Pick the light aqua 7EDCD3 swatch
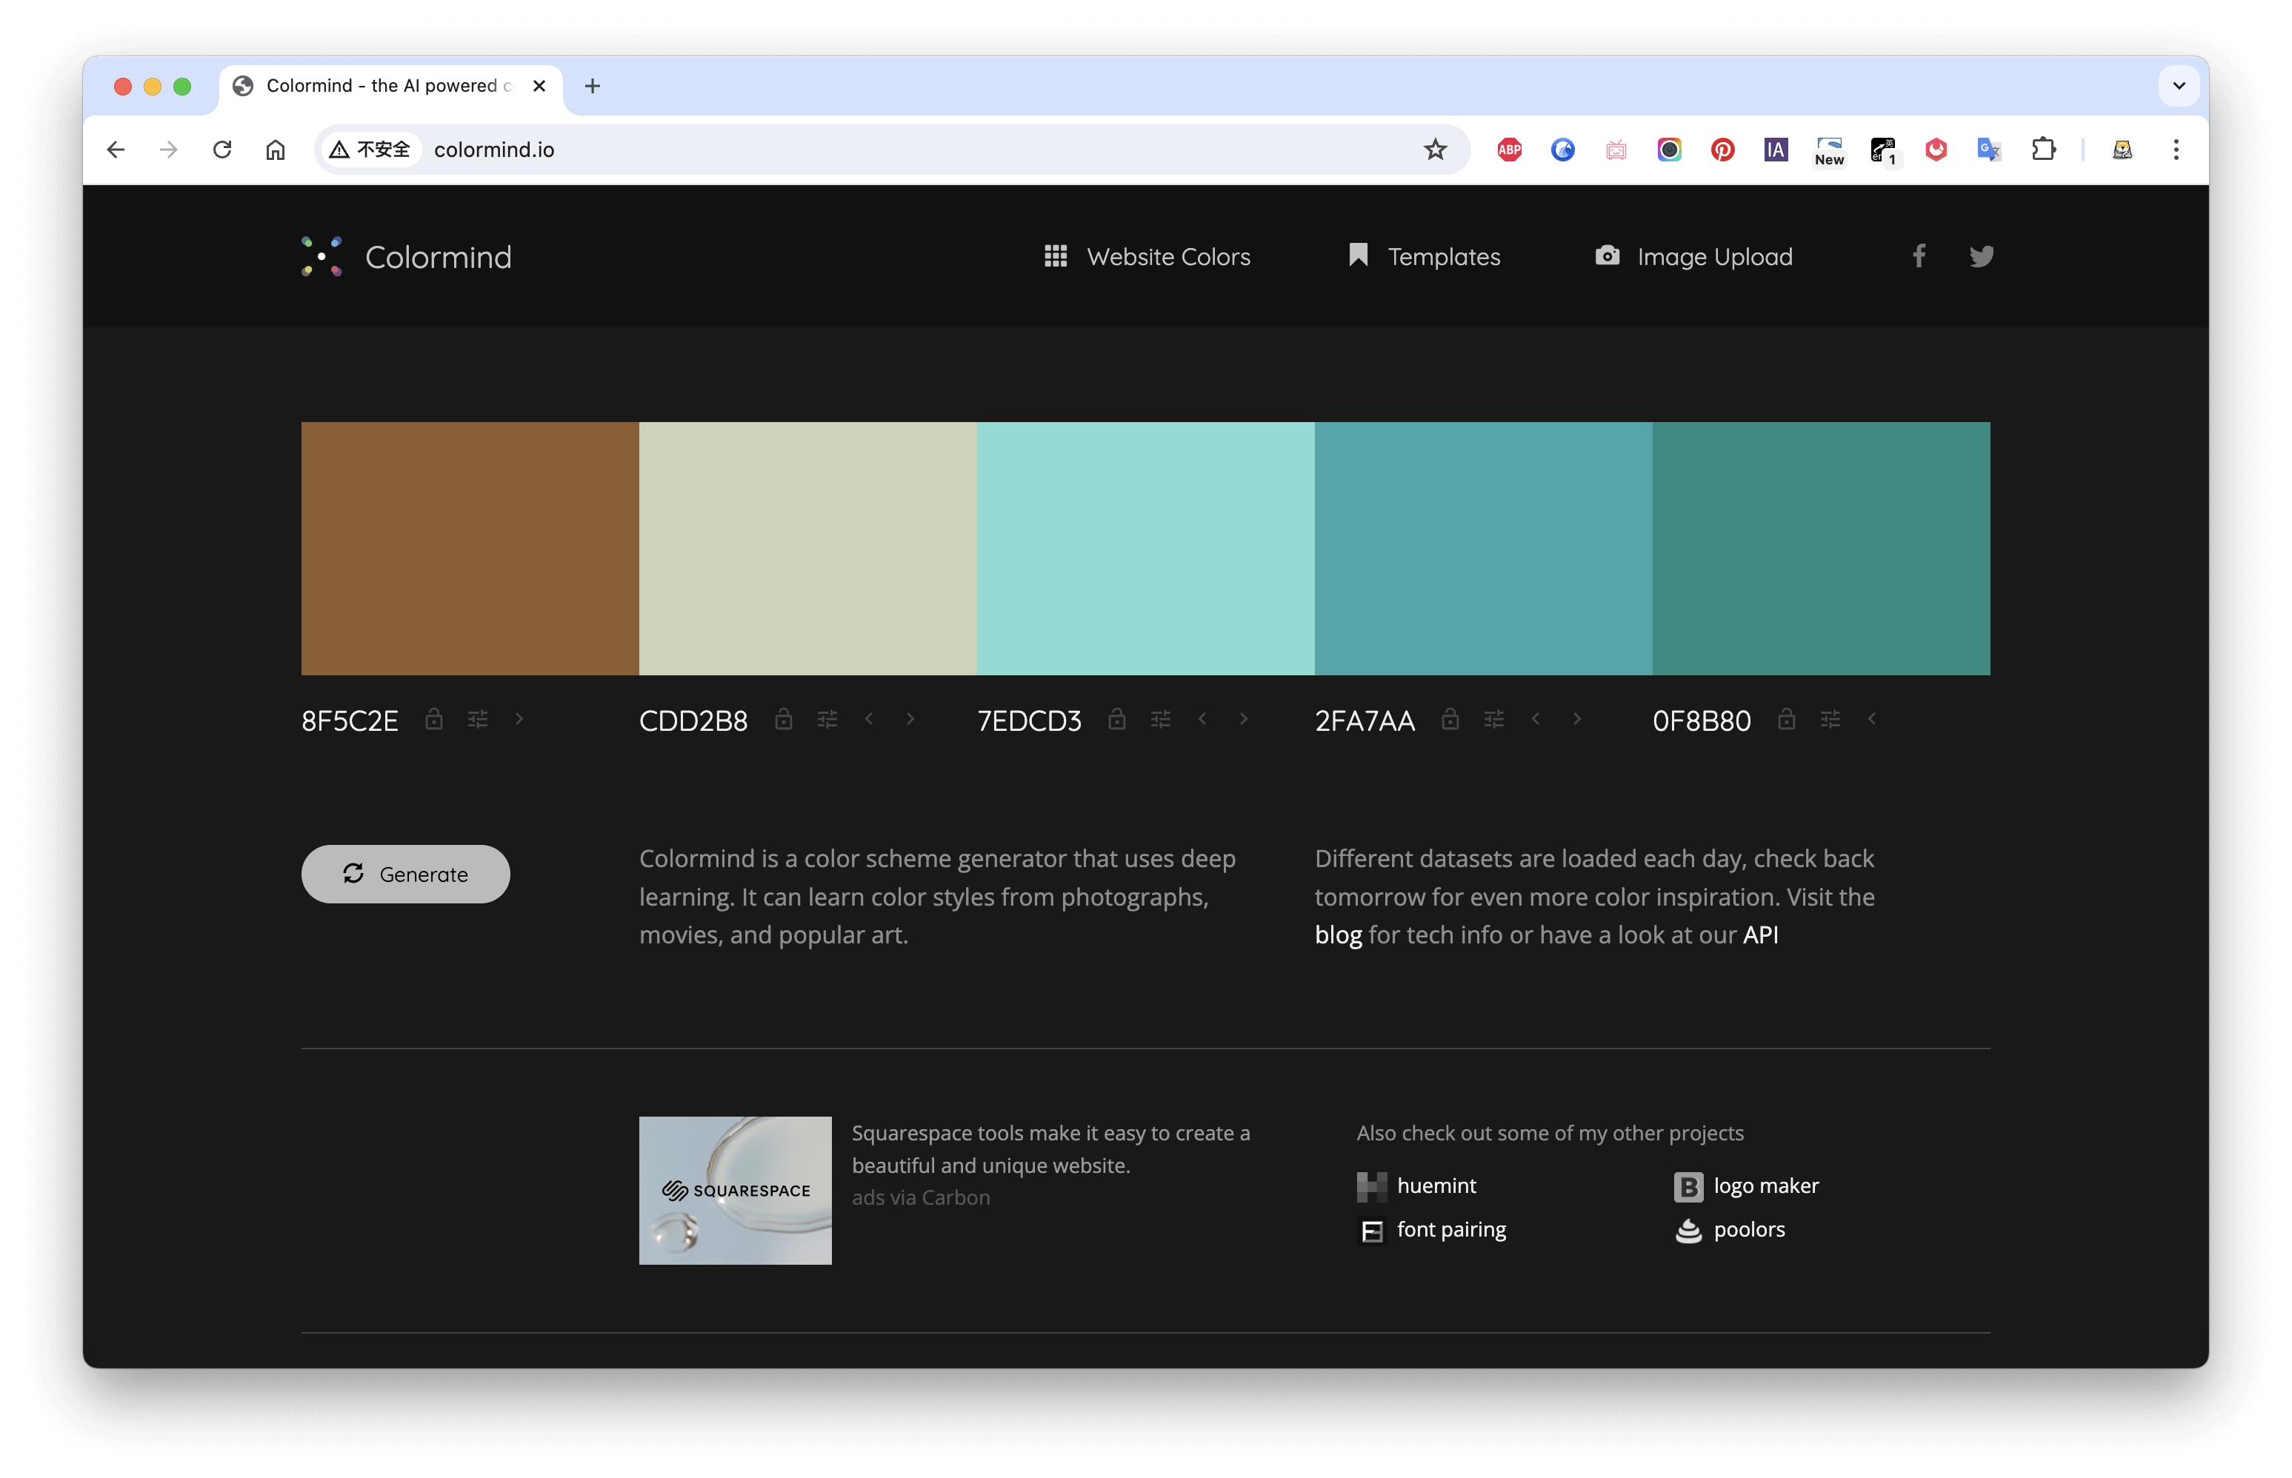Image resolution: width=2292 pixels, height=1478 pixels. tap(1145, 548)
